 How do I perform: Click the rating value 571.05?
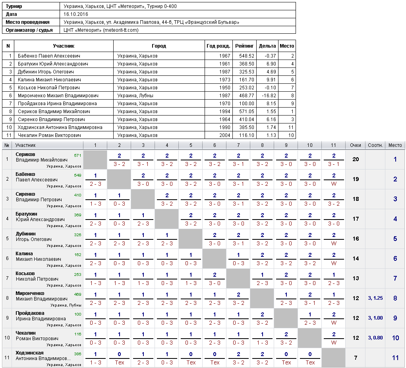coord(246,112)
